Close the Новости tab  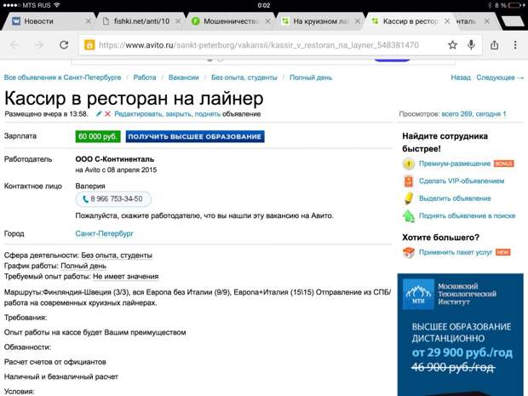click(x=89, y=21)
